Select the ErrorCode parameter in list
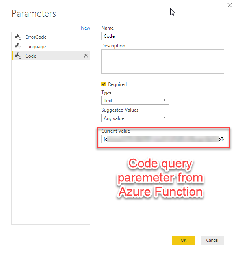236x256 pixels. coord(51,37)
